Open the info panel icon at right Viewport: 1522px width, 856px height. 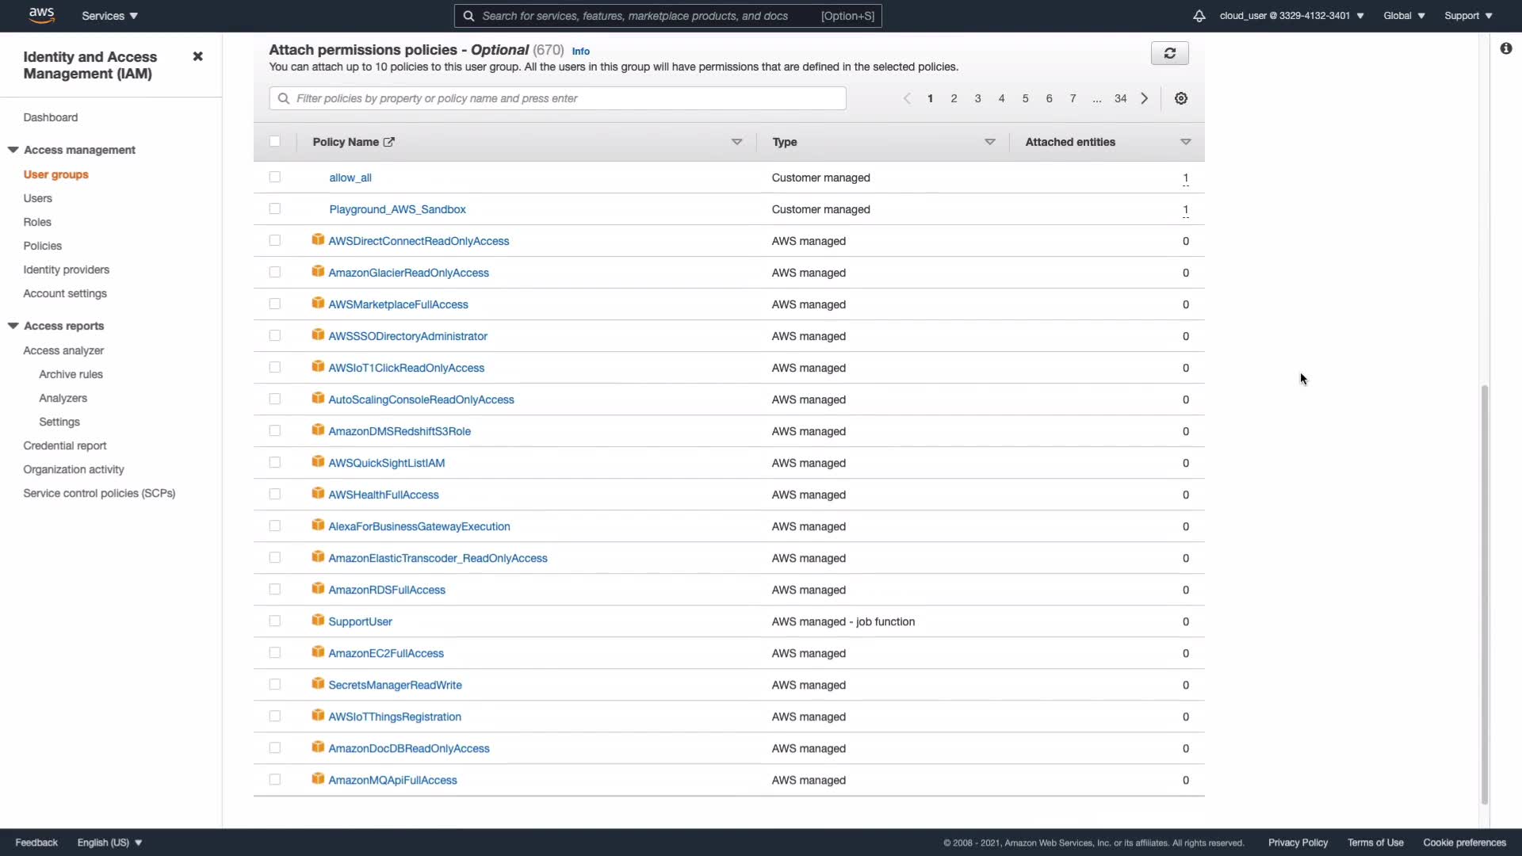click(x=1505, y=49)
